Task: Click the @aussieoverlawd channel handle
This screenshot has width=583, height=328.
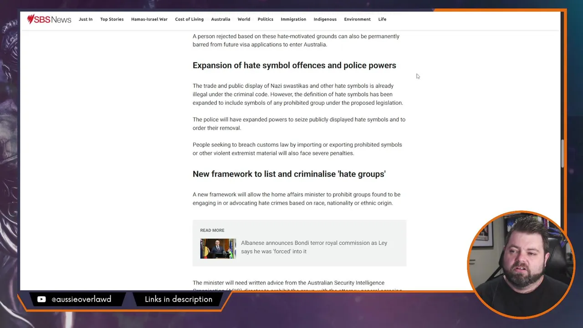Action: (x=81, y=299)
